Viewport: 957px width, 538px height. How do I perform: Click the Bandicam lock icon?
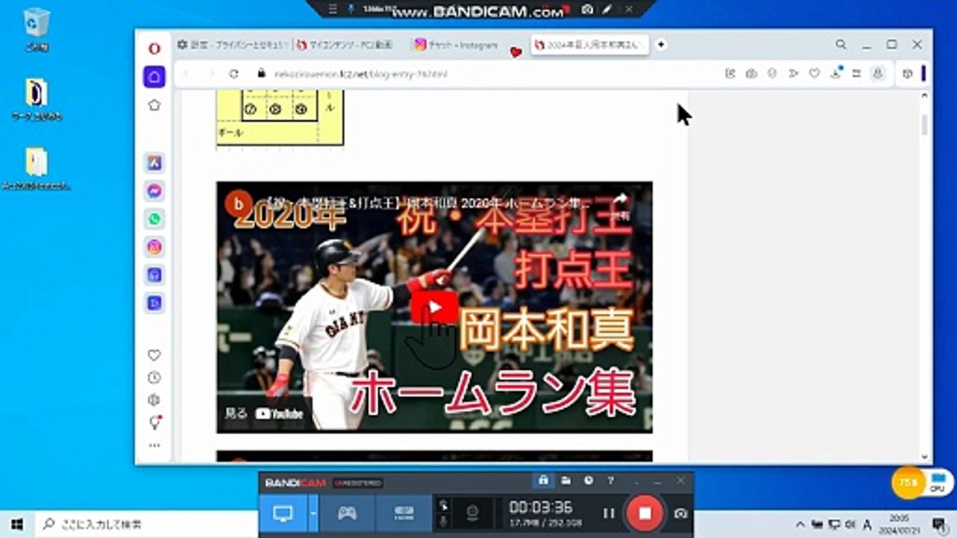click(x=544, y=480)
